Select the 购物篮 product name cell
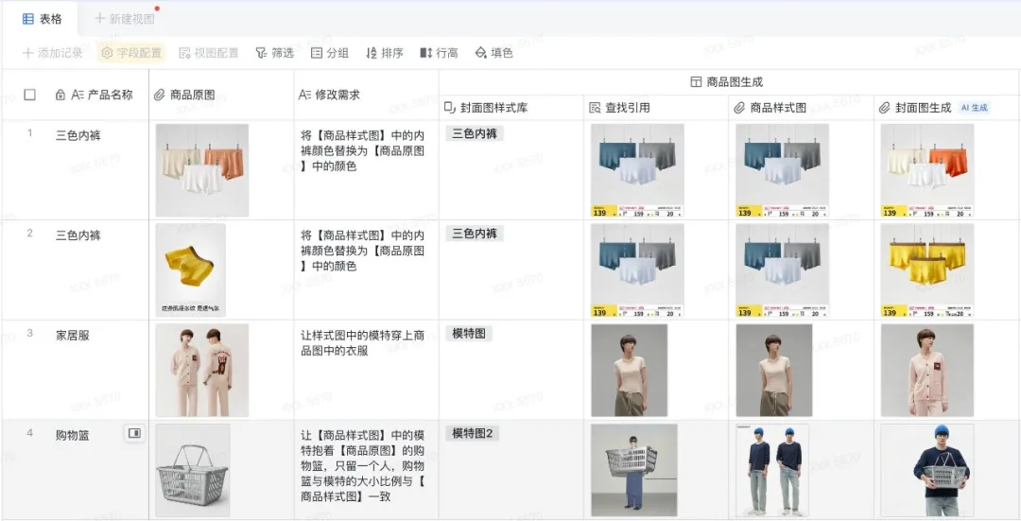The height and width of the screenshot is (521, 1021). [x=73, y=435]
